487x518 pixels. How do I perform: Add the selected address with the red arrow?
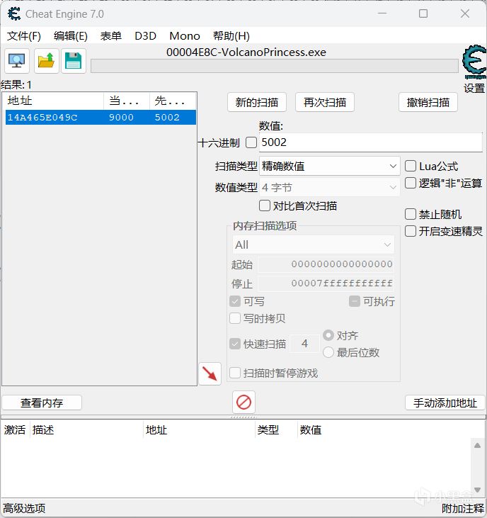click(210, 373)
